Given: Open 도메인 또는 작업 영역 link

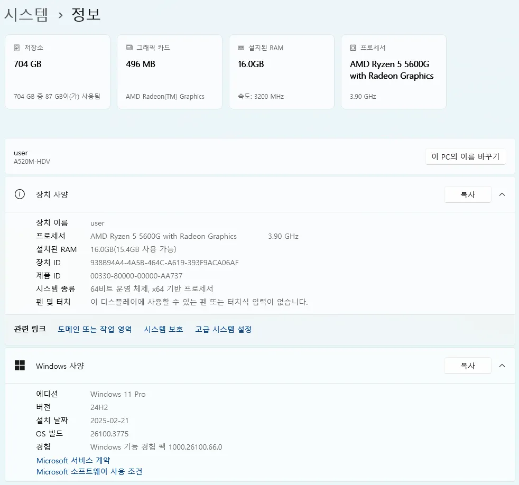Looking at the screenshot, I should (95, 329).
